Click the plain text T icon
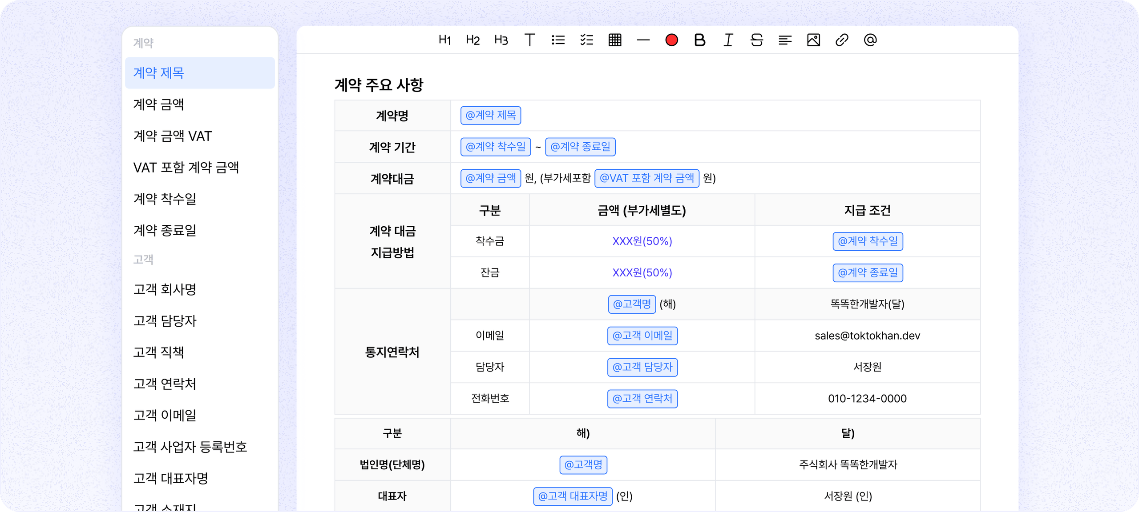This screenshot has height=512, width=1139. coord(529,40)
